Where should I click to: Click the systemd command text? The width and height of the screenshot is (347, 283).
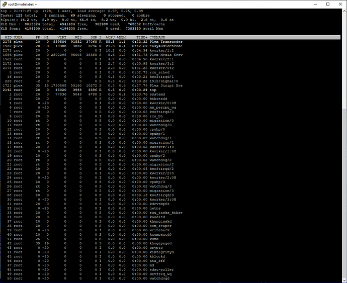click(157, 95)
